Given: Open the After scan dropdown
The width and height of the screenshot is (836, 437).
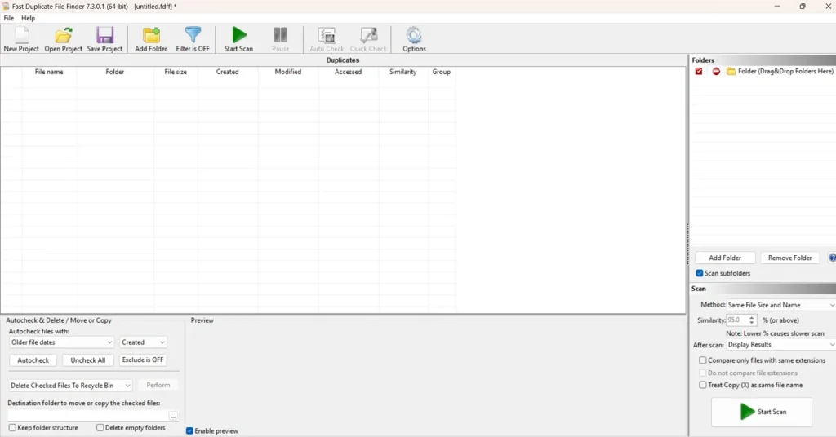Looking at the screenshot, I should pyautogui.click(x=781, y=344).
